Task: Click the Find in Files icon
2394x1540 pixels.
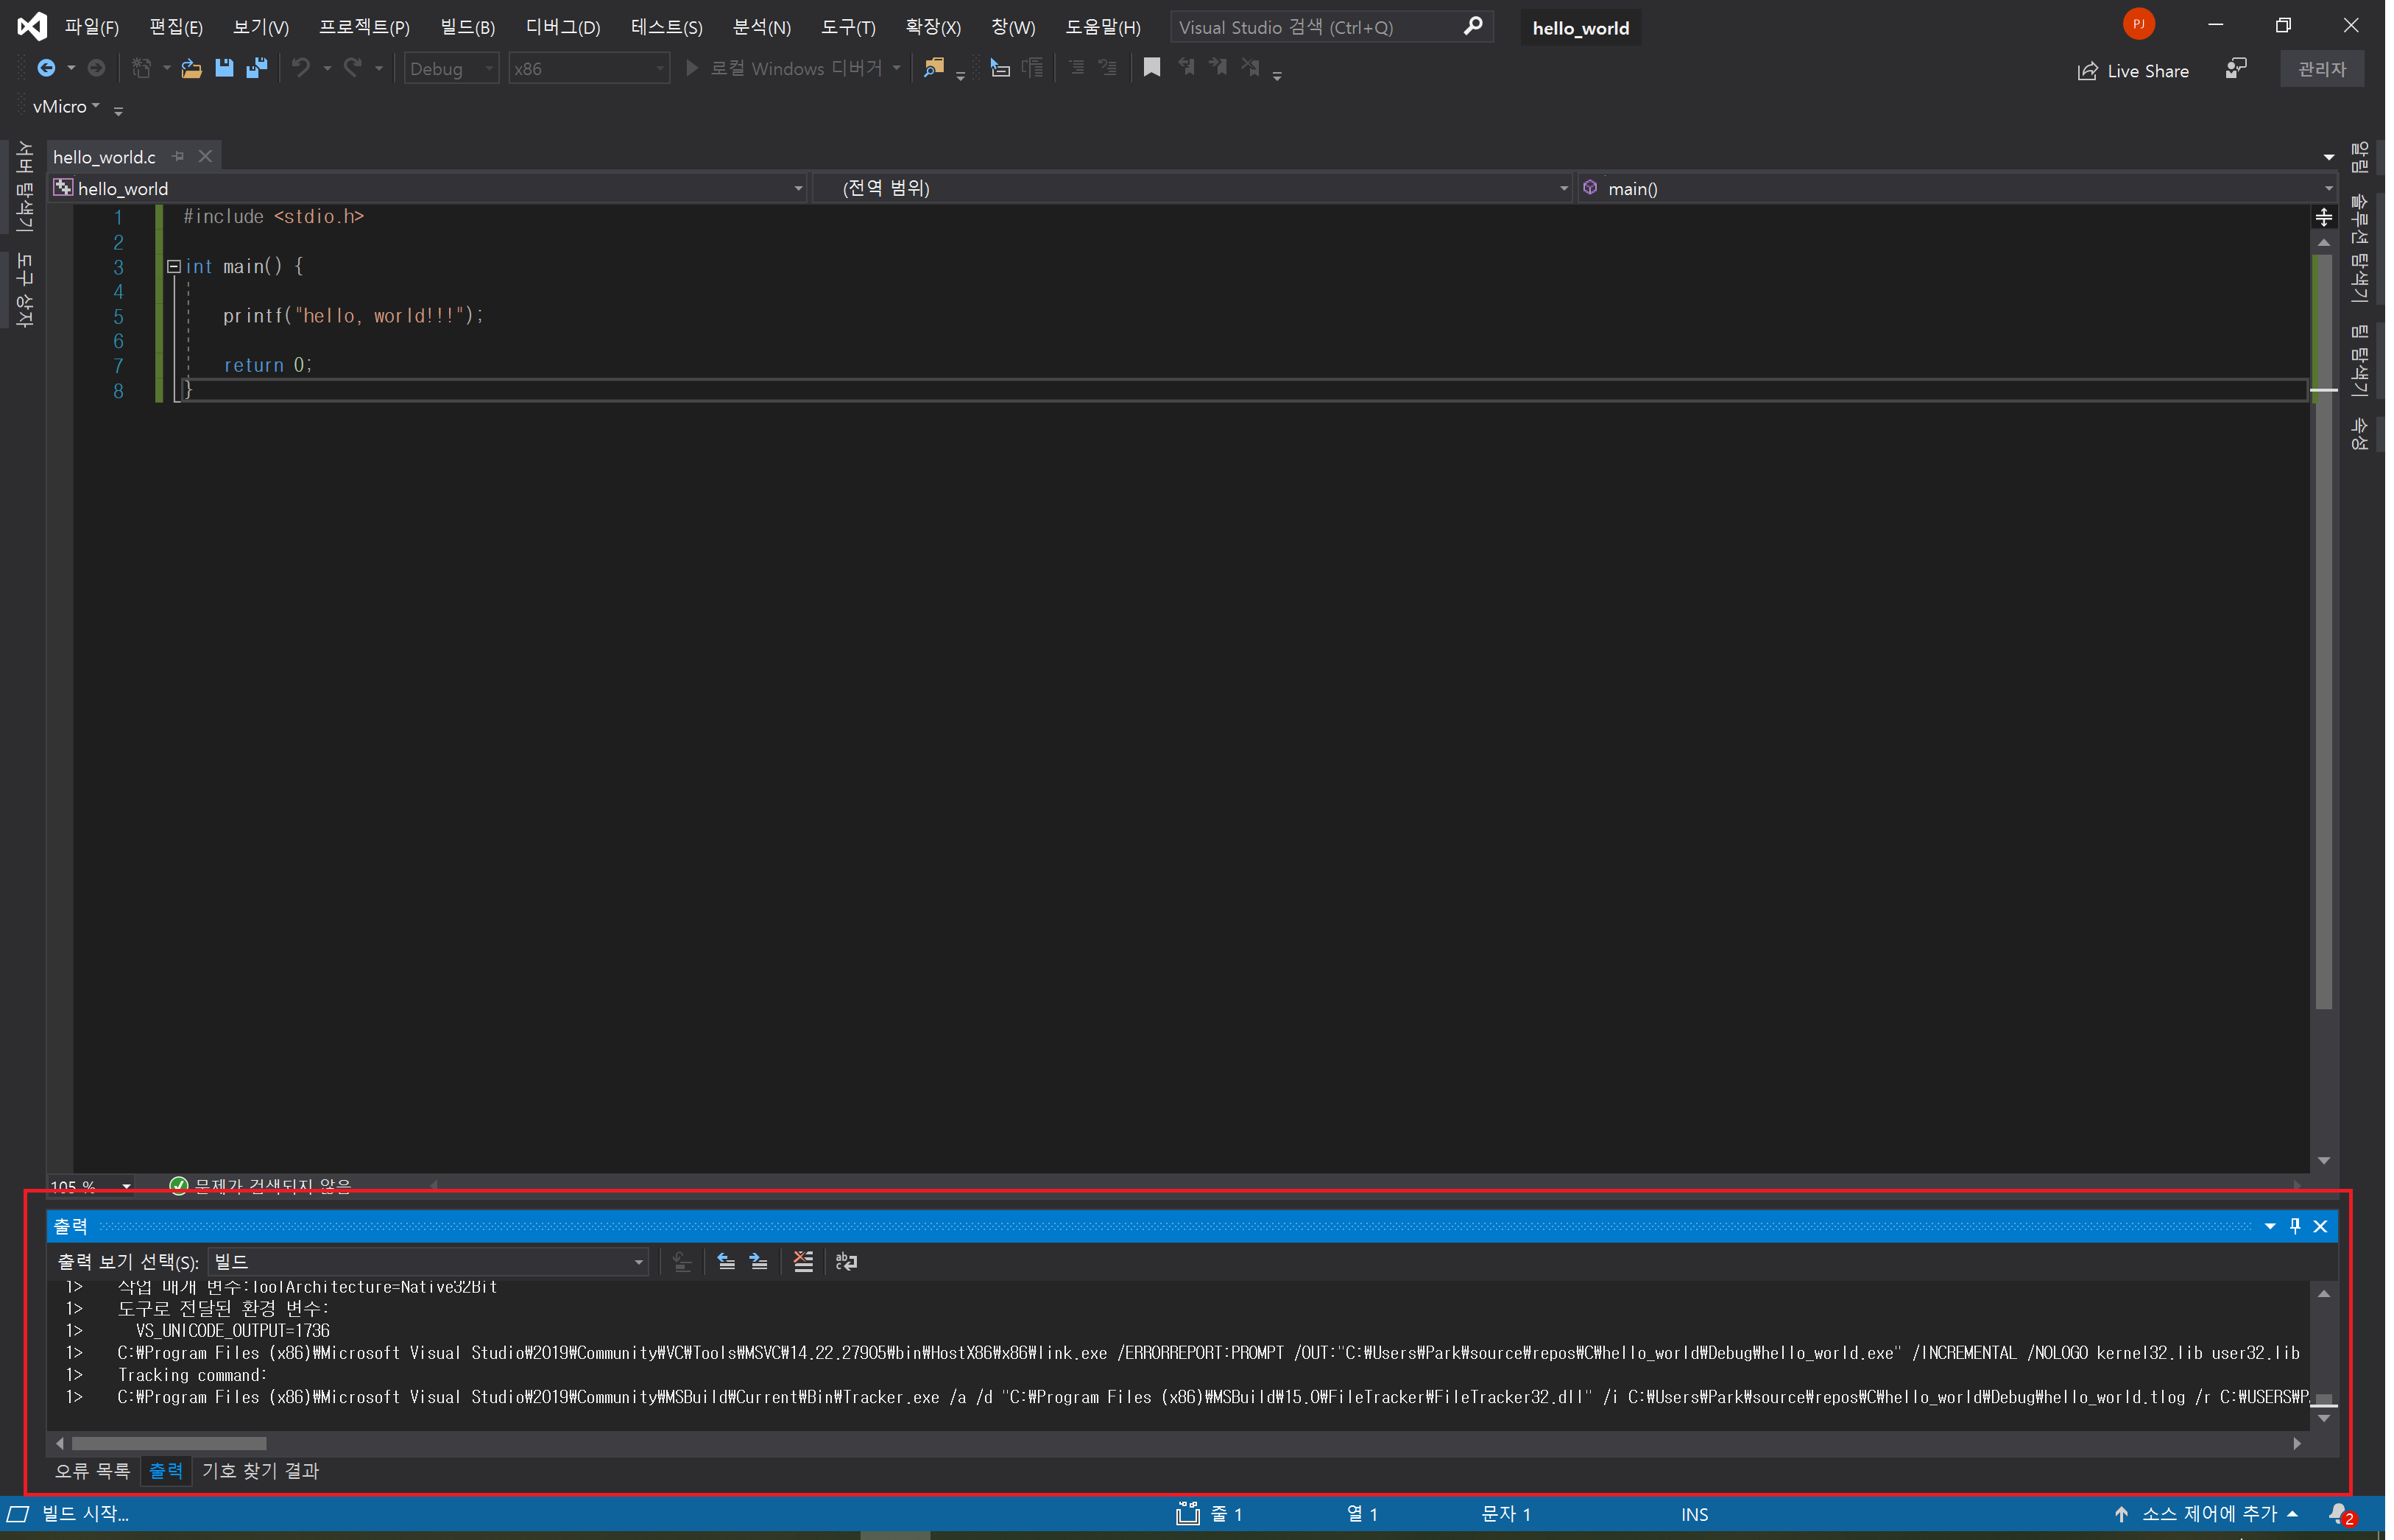Action: coord(933,68)
